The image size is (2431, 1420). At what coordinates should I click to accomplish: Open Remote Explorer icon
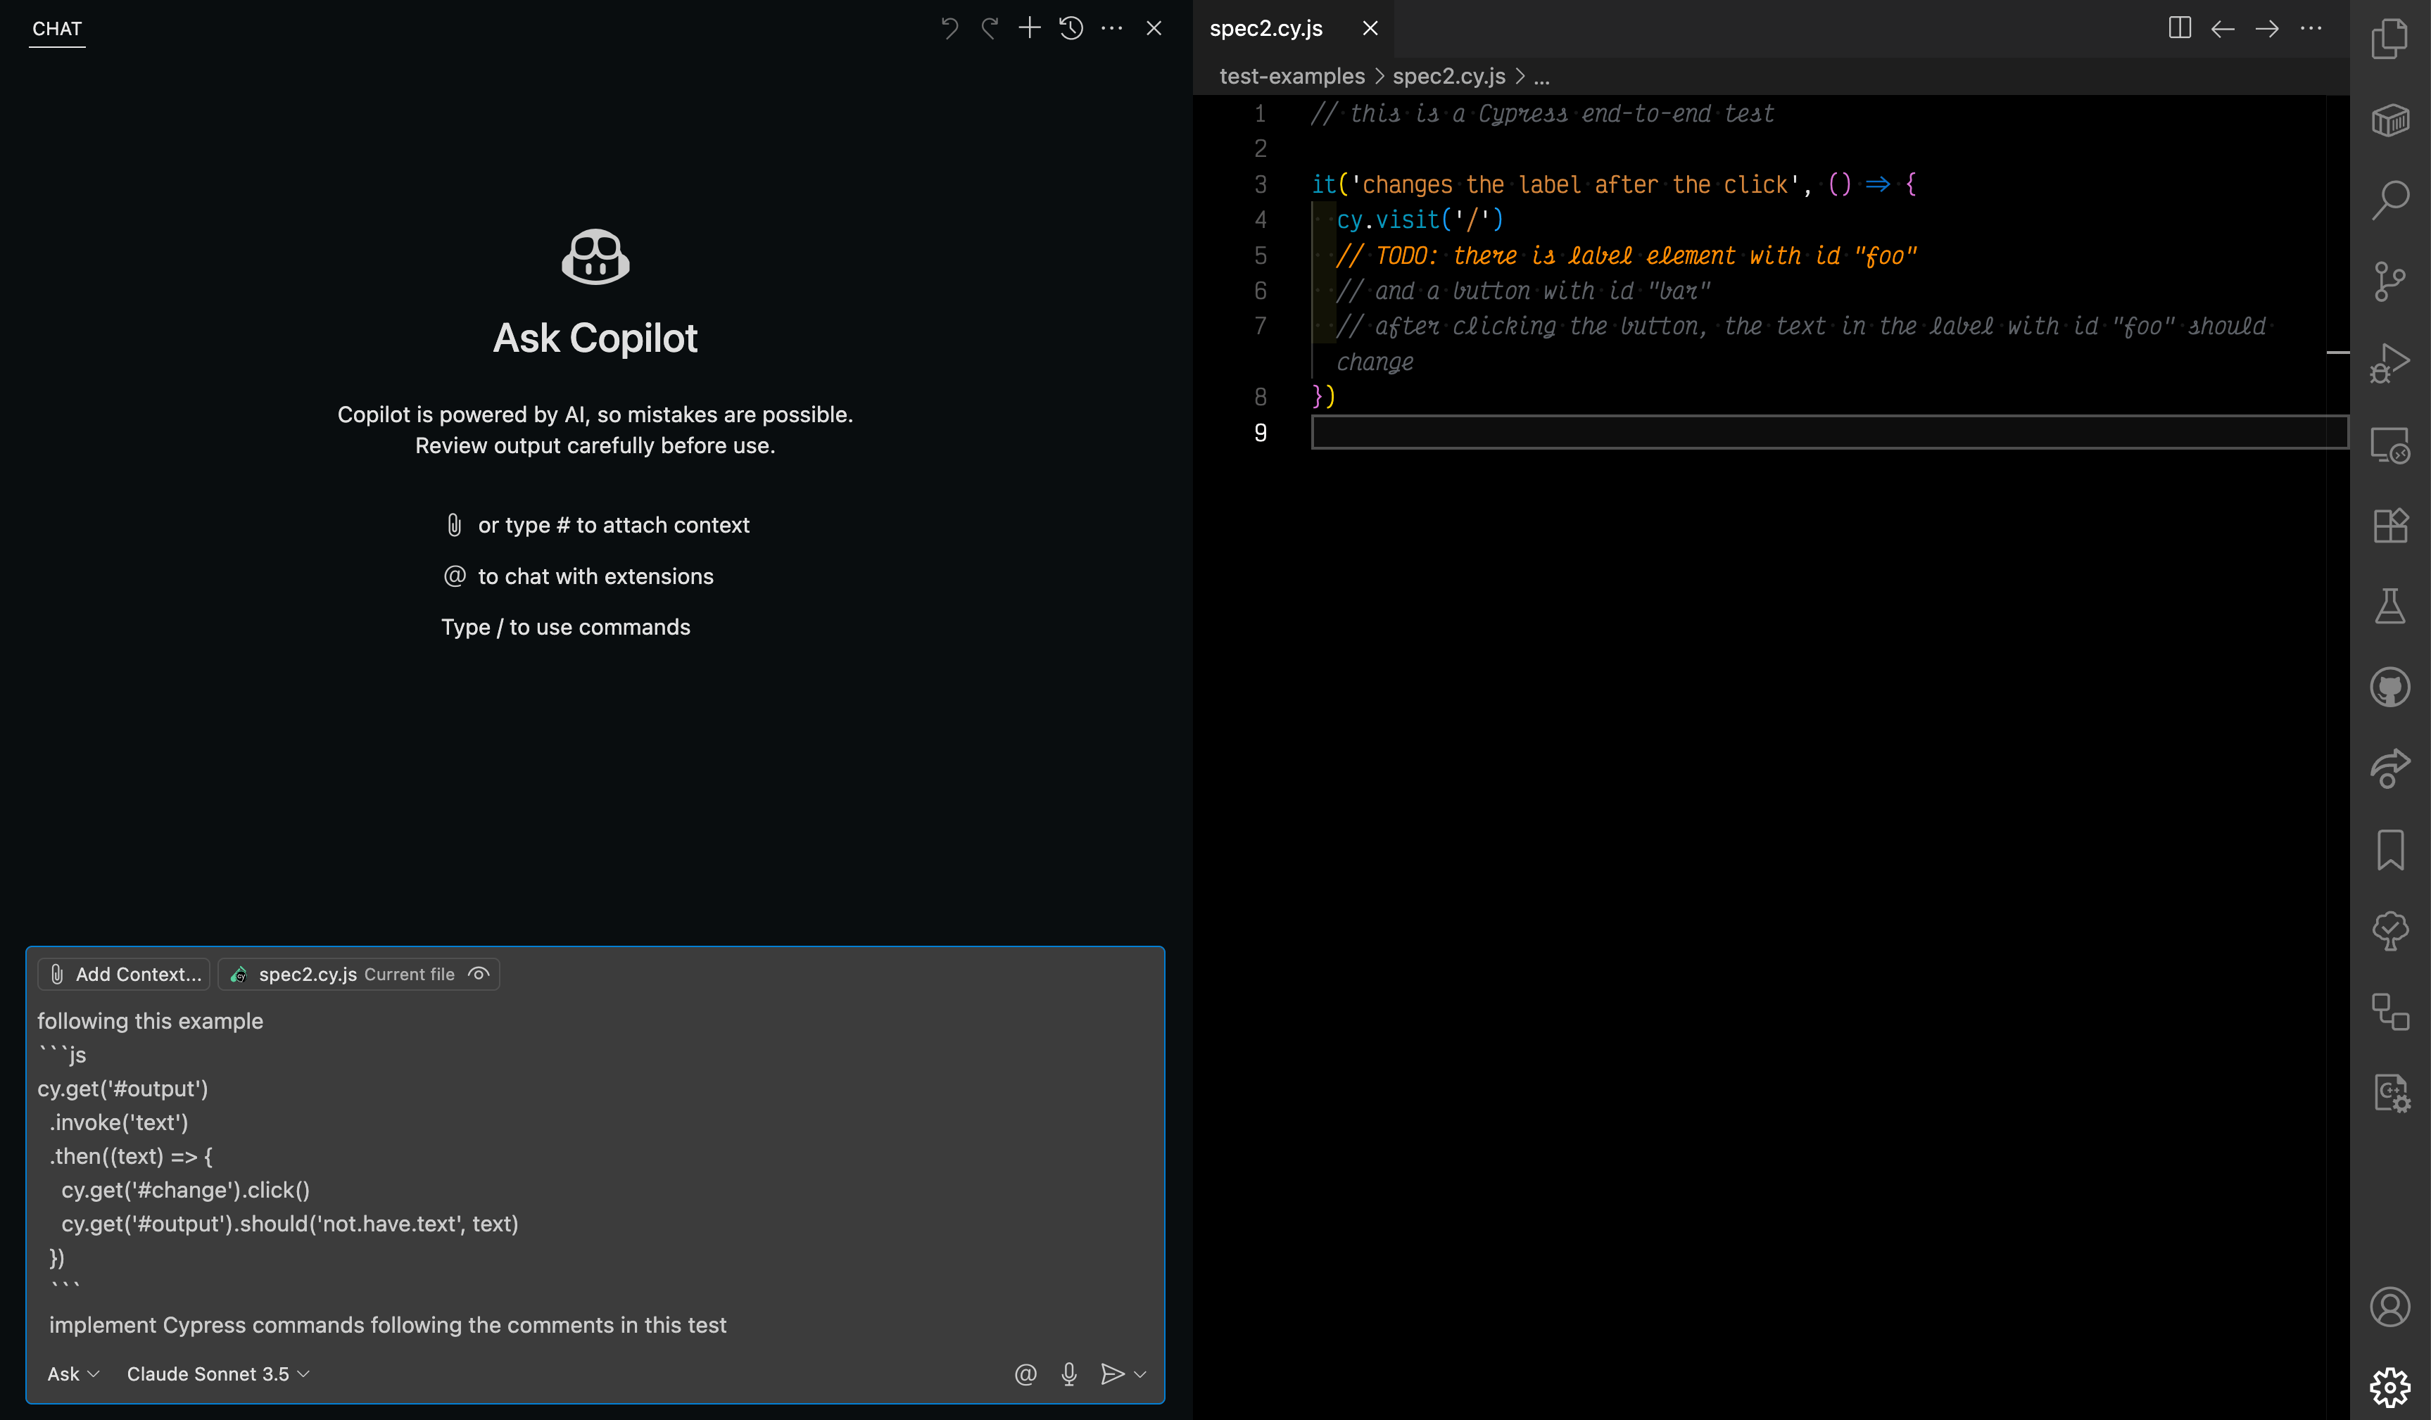point(2389,445)
